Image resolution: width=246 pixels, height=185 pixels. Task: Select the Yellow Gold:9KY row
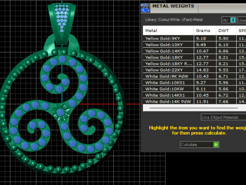194,39
